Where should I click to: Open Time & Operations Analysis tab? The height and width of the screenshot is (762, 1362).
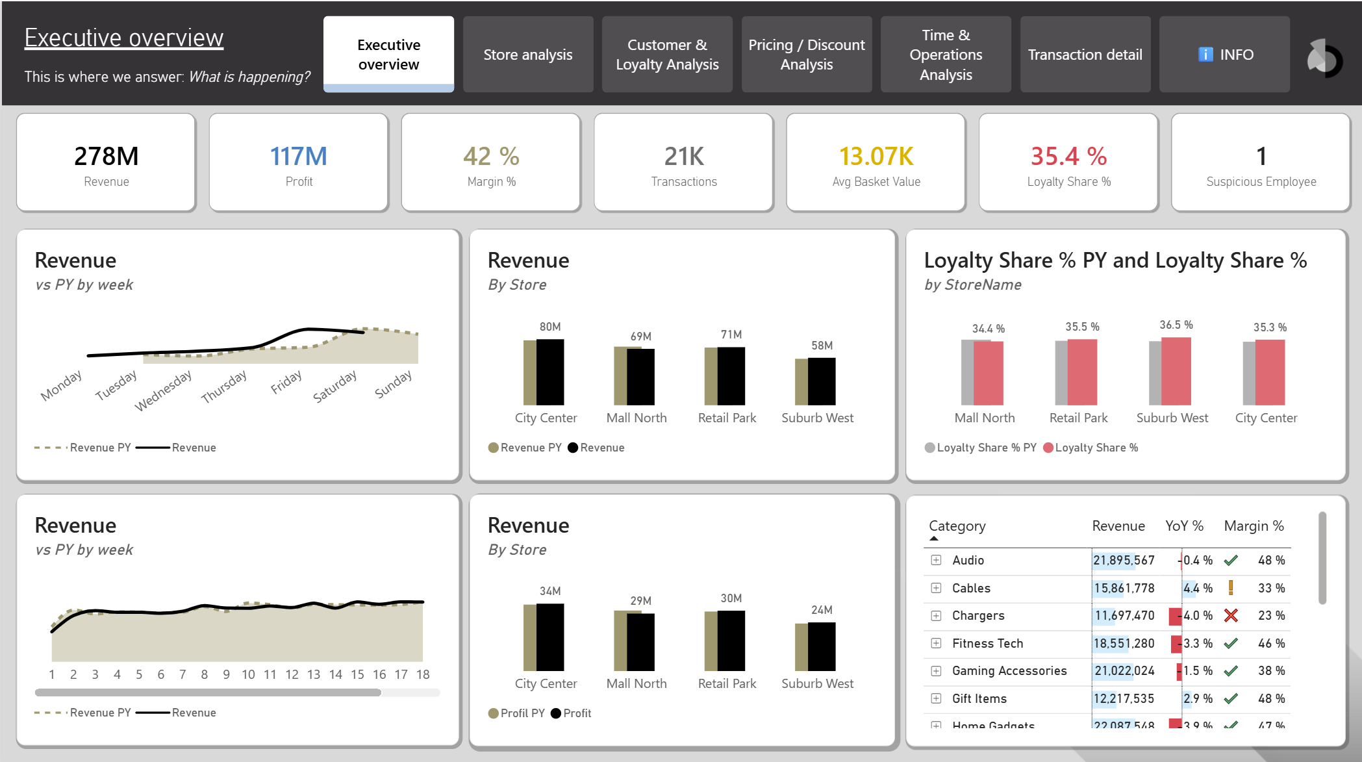[946, 55]
